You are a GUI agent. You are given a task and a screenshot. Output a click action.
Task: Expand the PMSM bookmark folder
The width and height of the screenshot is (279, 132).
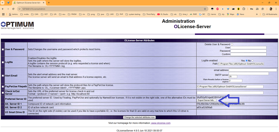click(72, 14)
